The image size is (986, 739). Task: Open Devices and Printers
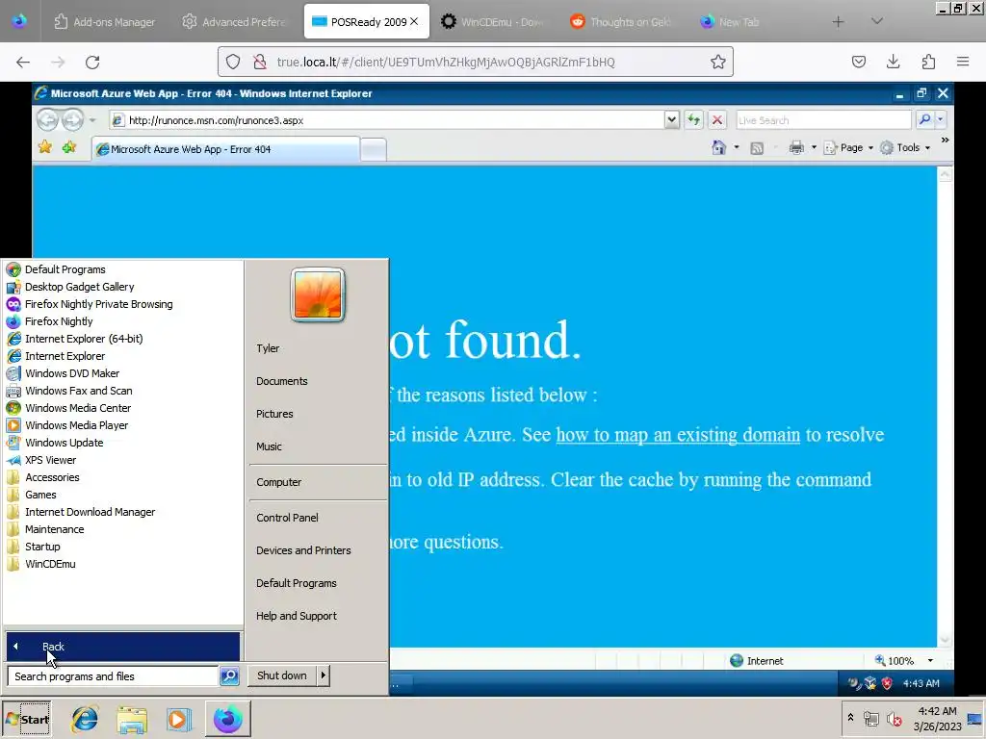click(303, 550)
